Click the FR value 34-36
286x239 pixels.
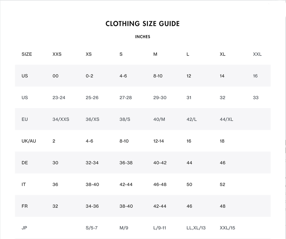click(x=92, y=206)
